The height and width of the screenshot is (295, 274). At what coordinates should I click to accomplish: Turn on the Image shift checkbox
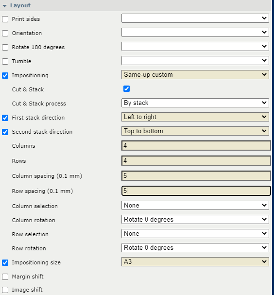coord(5,290)
